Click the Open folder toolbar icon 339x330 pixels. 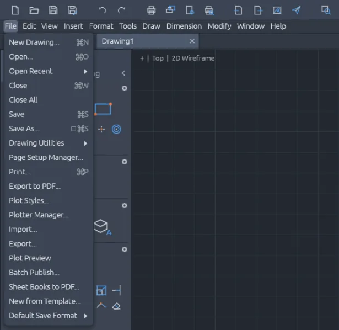pos(34,10)
